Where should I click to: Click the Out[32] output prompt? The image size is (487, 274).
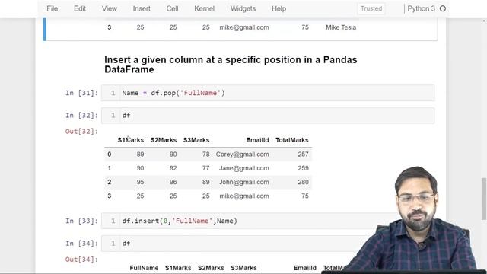click(81, 132)
